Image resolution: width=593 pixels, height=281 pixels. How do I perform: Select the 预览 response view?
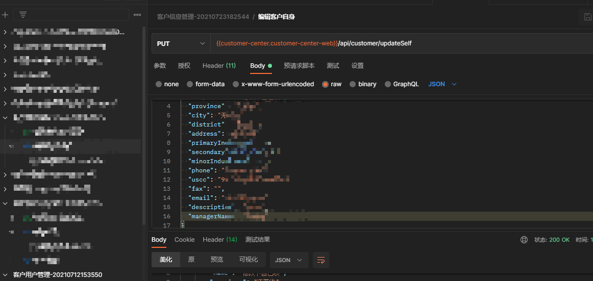pos(217,260)
